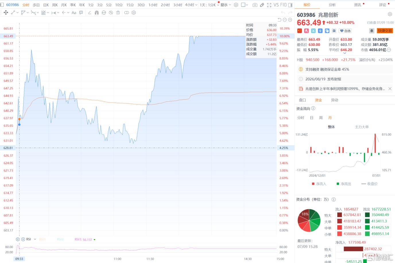Switch to the 资讯 tab
This screenshot has width=395, height=263.
click(x=357, y=5)
